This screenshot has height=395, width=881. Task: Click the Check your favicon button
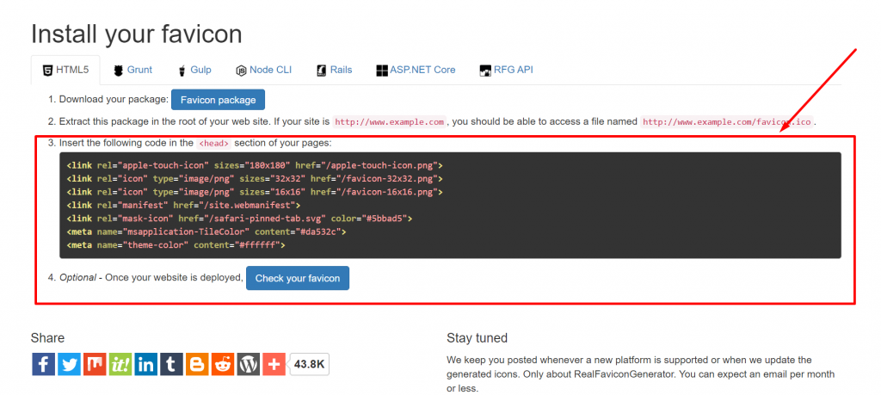[298, 278]
